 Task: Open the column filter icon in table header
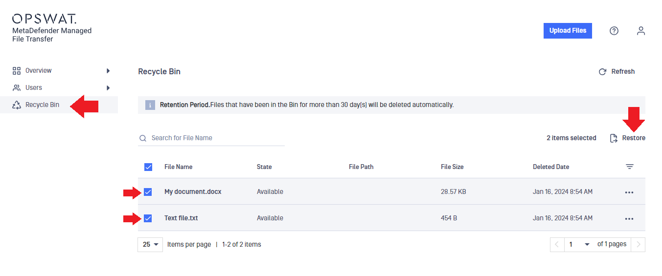[x=630, y=167]
